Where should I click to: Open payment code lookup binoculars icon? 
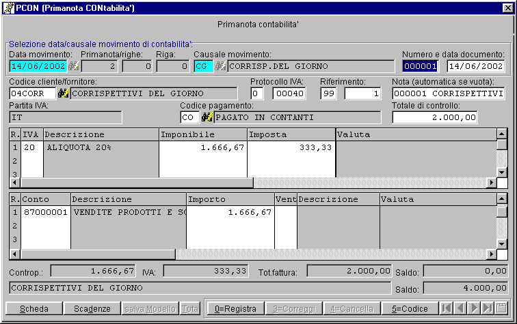207,117
